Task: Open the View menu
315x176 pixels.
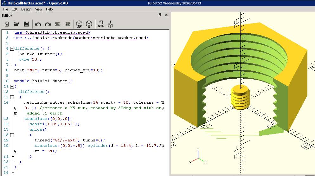Action: pos(39,9)
